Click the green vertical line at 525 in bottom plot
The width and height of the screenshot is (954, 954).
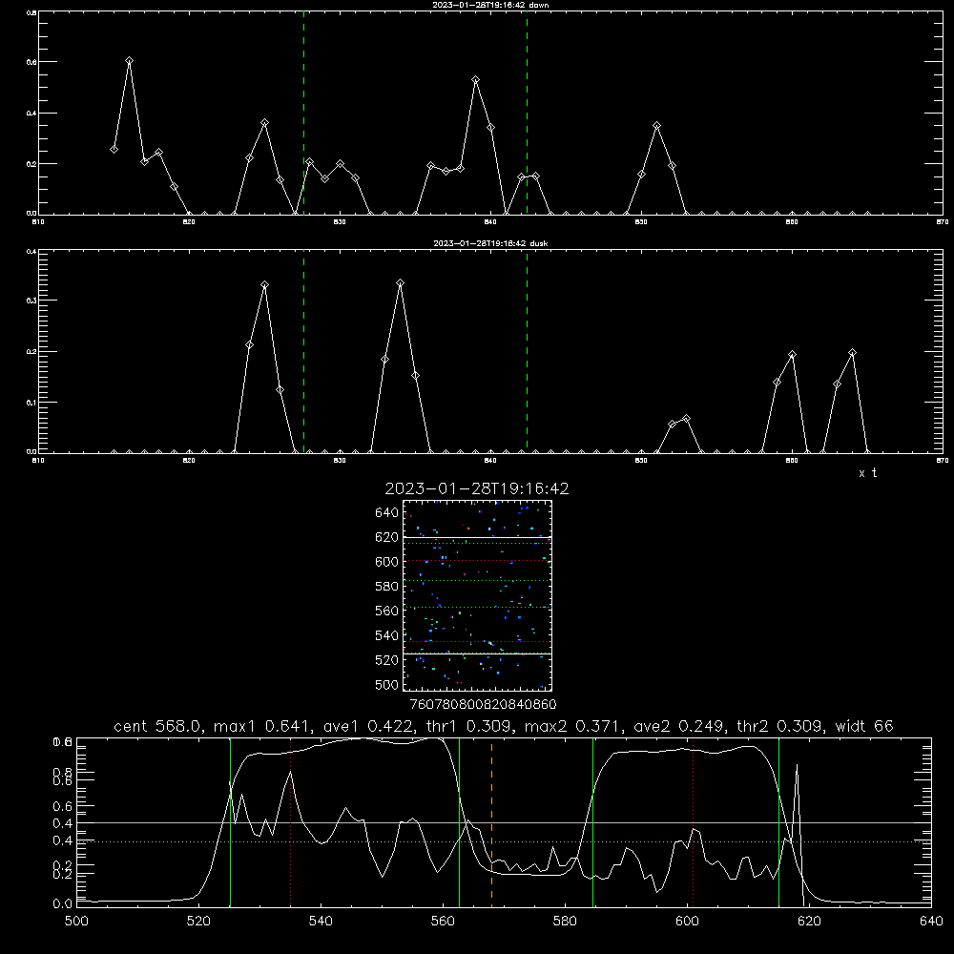(x=230, y=821)
